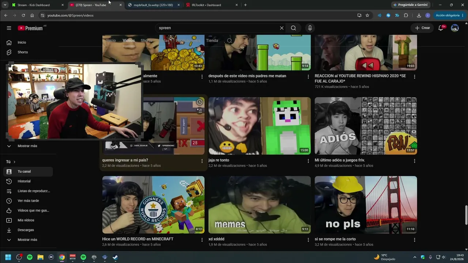Image resolution: width=468 pixels, height=263 pixels.
Task: Open options for 'después de este video' video
Action: pyautogui.click(x=308, y=77)
